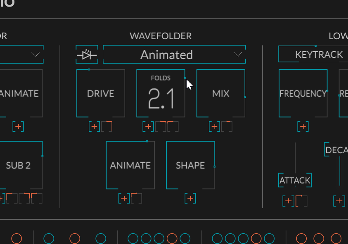The height and width of the screenshot is (244, 348).
Task: Add modulation with plus under oscillator ANIMATE knob
Action: point(18,127)
